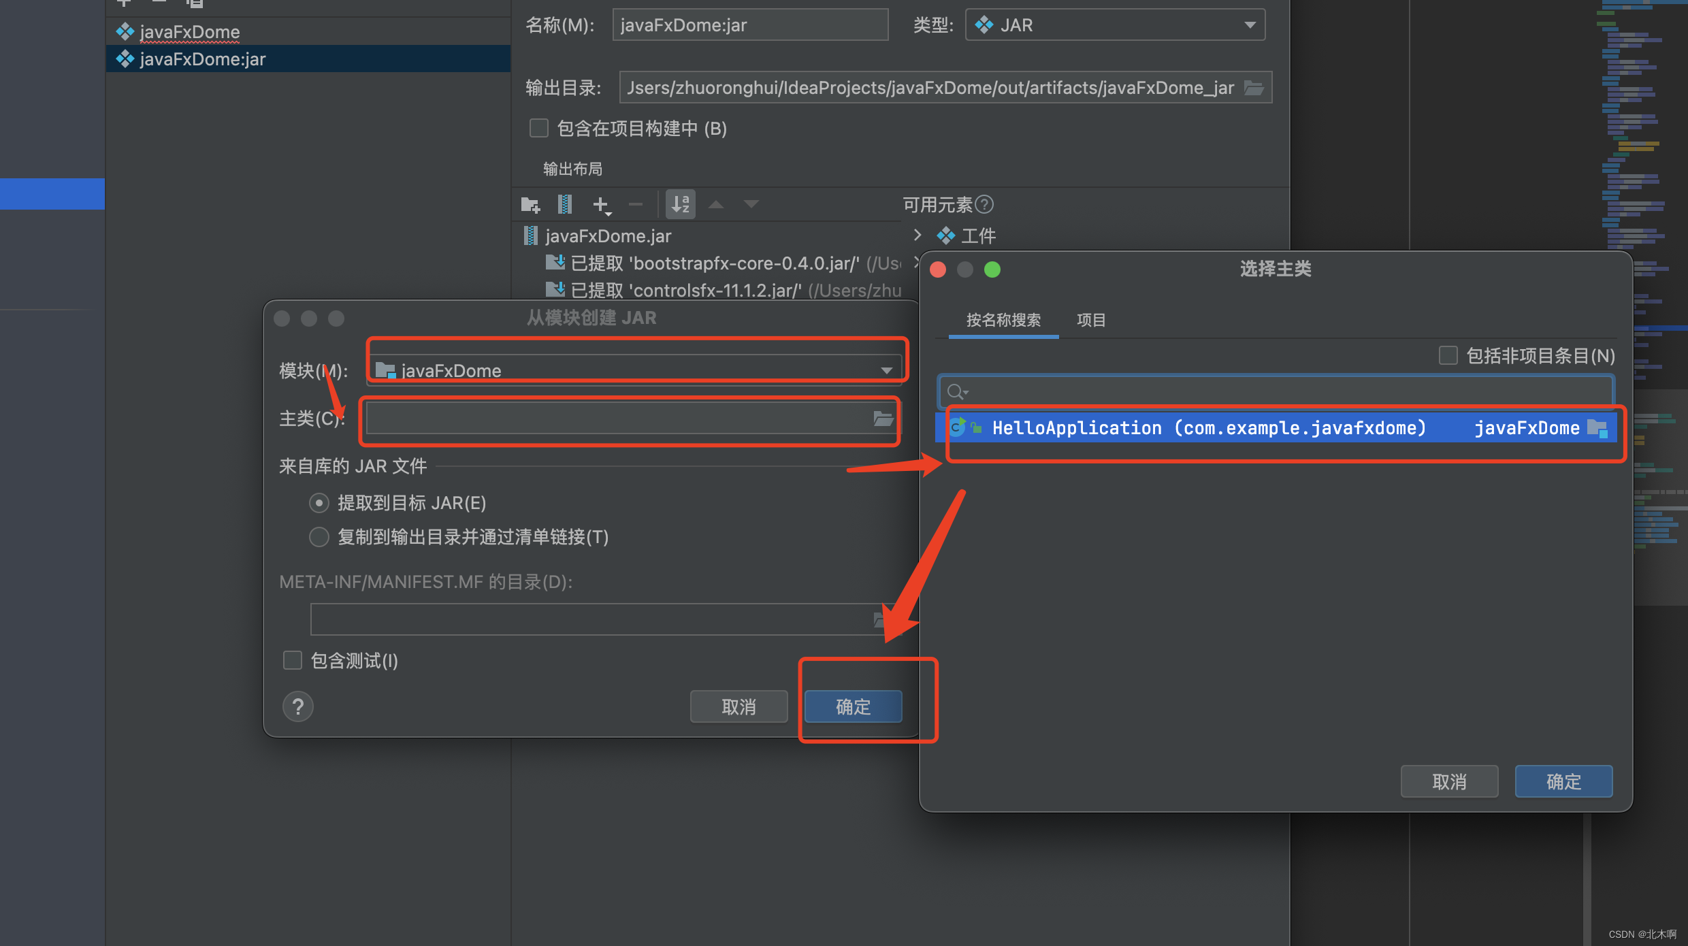1688x946 pixels.
Task: Enable the 包含在项目构建中 checkbox
Action: (x=538, y=127)
